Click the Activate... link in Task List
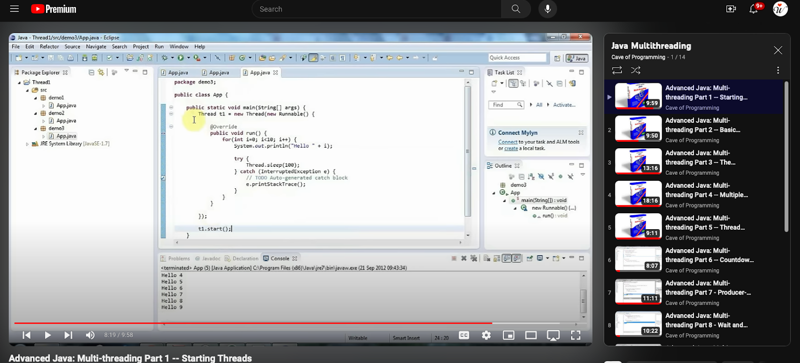Screen dimensions: 800x363 (564, 105)
